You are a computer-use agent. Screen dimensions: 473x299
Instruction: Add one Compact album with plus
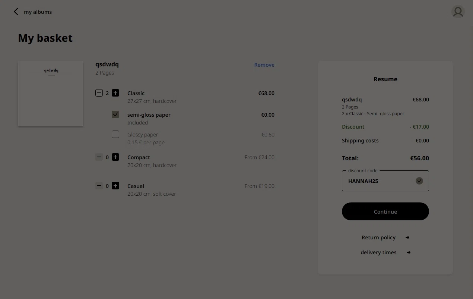tap(115, 157)
